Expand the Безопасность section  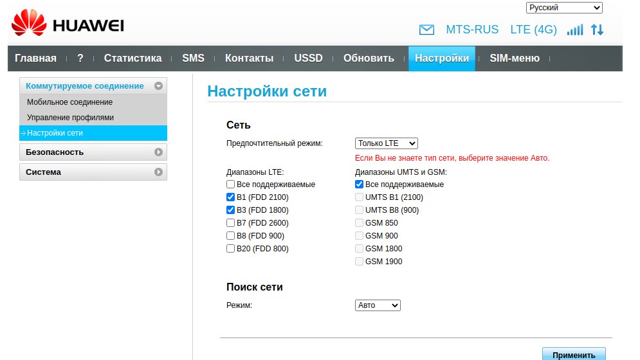click(93, 152)
